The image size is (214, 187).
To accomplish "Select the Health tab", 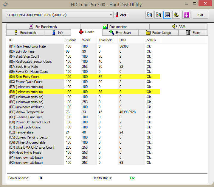I will click(86, 32).
